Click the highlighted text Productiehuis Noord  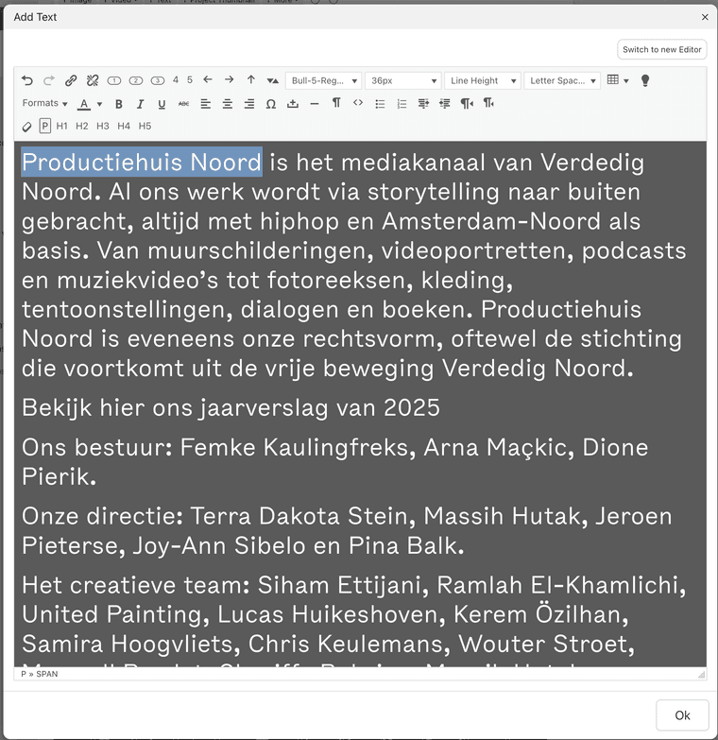coord(142,162)
